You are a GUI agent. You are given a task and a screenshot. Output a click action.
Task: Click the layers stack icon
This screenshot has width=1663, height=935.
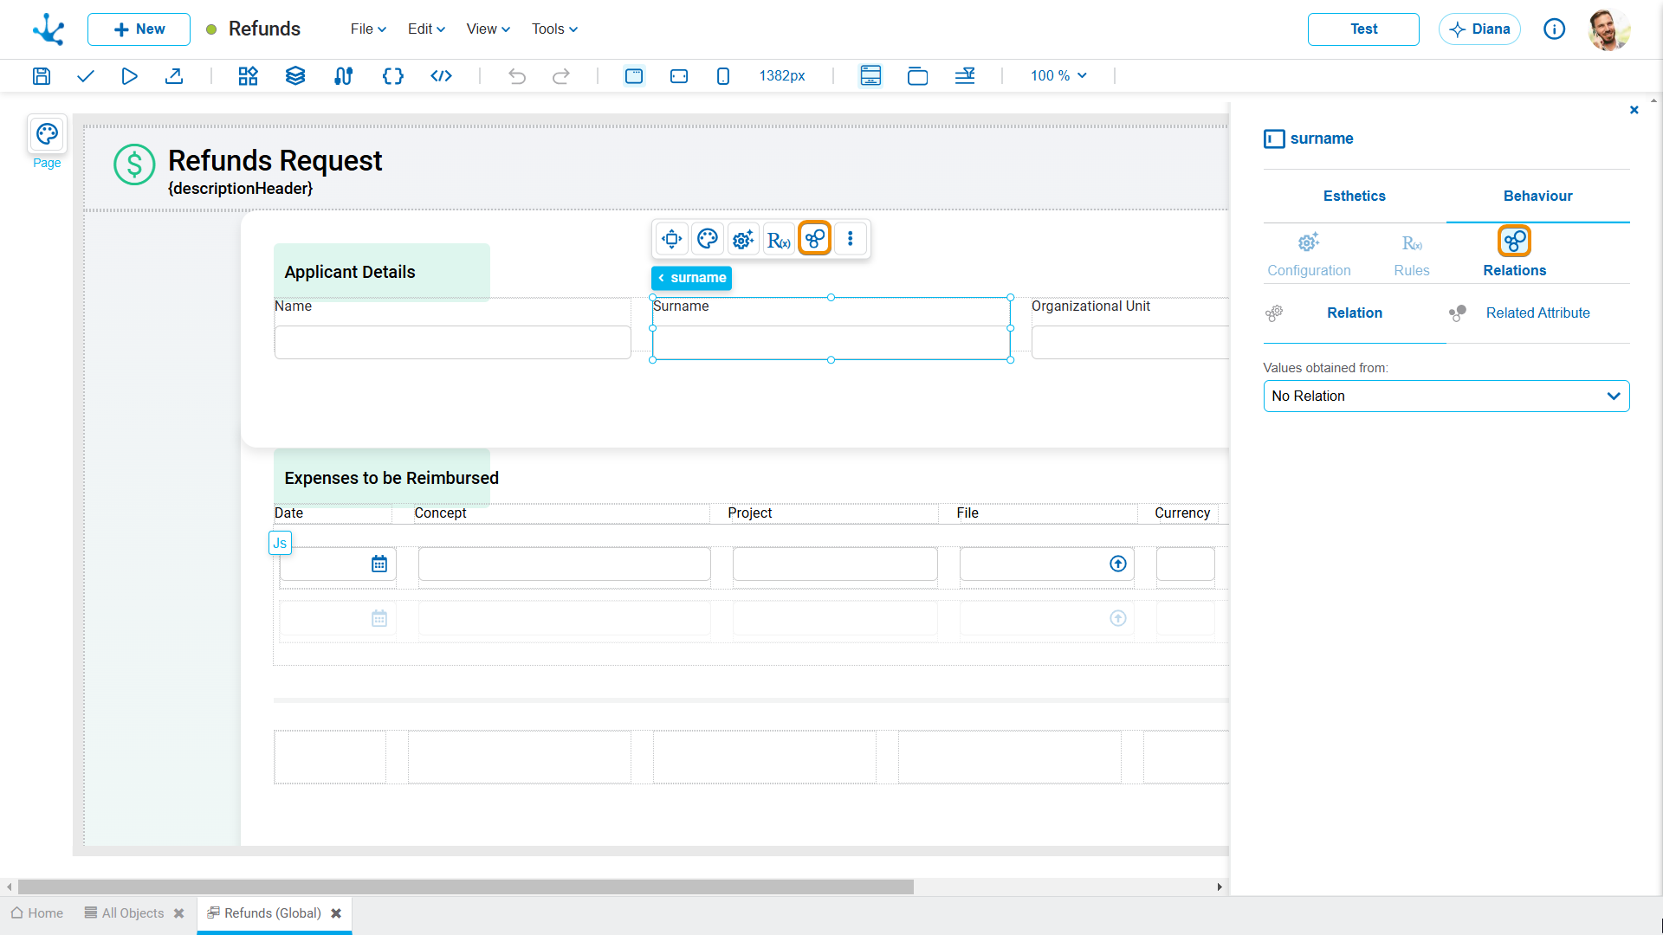coord(295,76)
